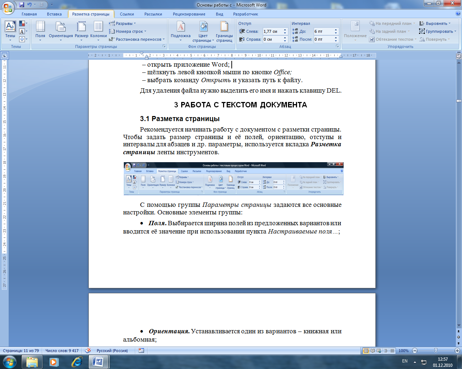This screenshot has height=369, width=462.
Task: Toggle the ruler view button
Action: 459,56
